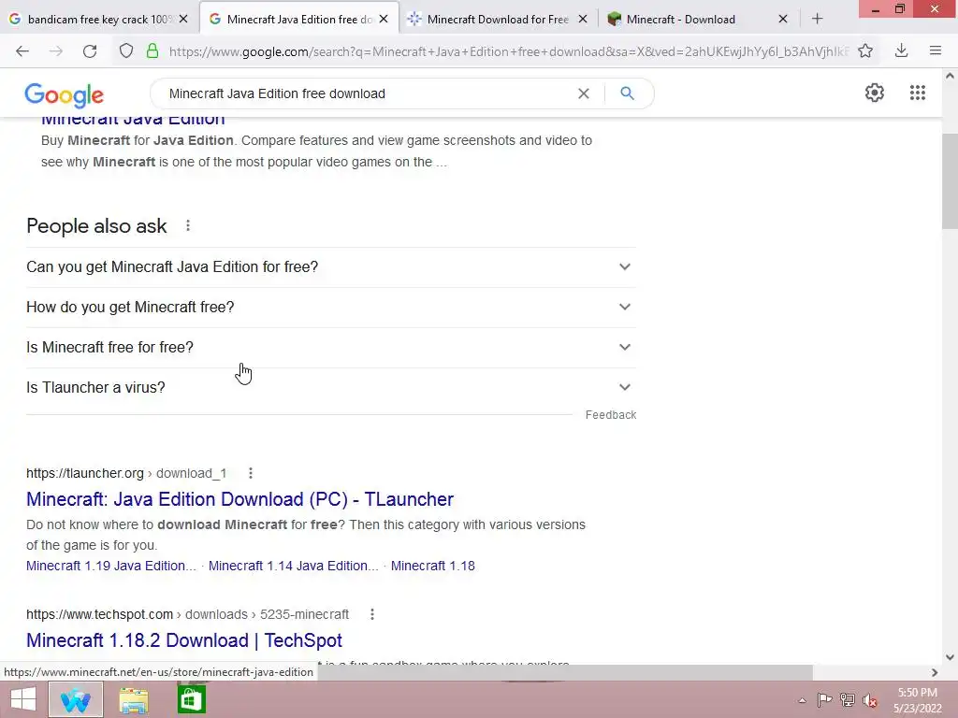Open the Store taskbar icon
This screenshot has width=958, height=718.
point(191,699)
